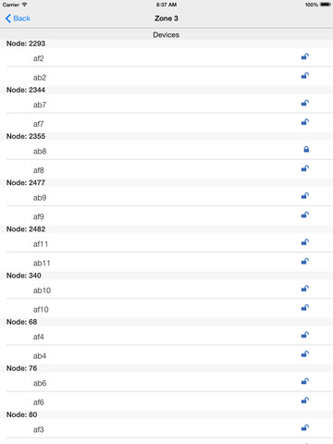
Task: Tap the lock icon for af6
Action: tap(305, 401)
